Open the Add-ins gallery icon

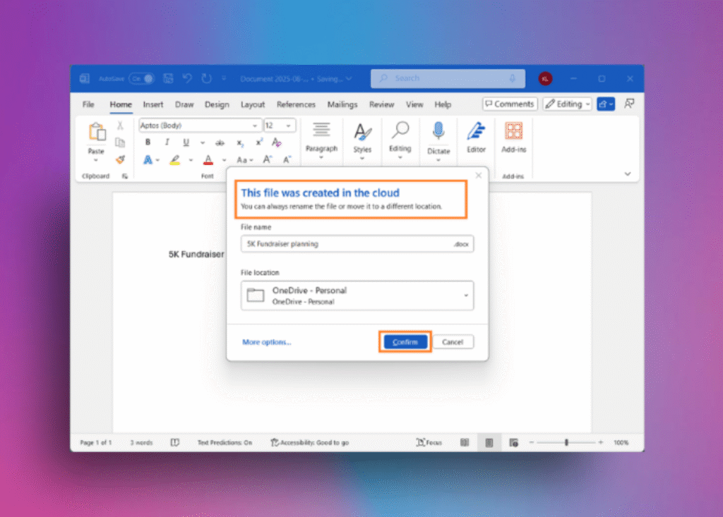(x=513, y=132)
